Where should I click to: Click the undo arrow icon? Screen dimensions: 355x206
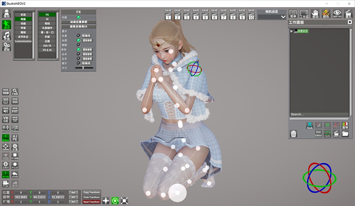click(x=15, y=174)
